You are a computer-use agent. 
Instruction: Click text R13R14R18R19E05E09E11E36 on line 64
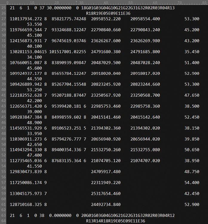(x=116, y=221)
